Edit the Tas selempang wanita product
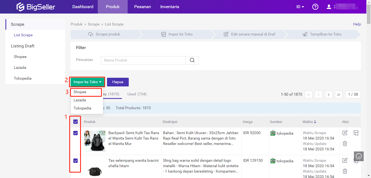The image size is (371, 178). 345,160
